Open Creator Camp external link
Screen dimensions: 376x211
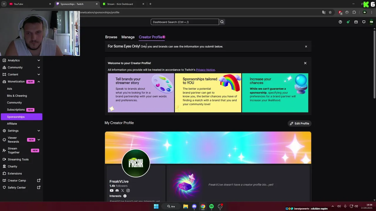[x=21, y=181]
